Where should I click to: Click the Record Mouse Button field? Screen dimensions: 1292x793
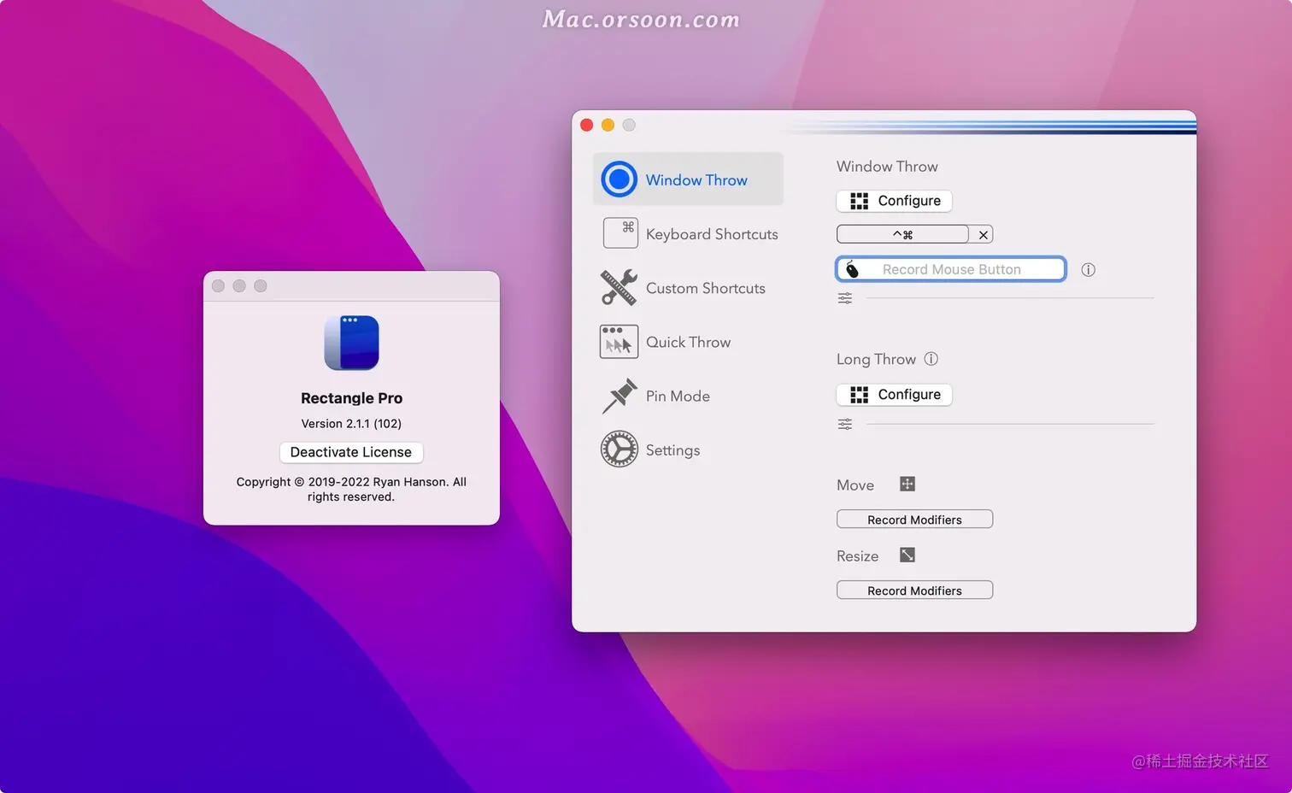tap(951, 269)
